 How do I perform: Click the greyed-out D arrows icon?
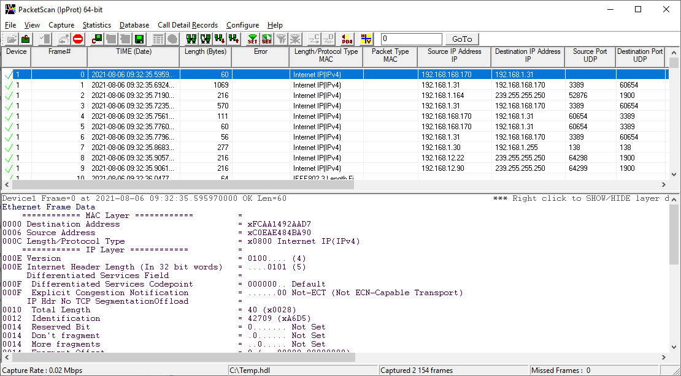click(328, 39)
